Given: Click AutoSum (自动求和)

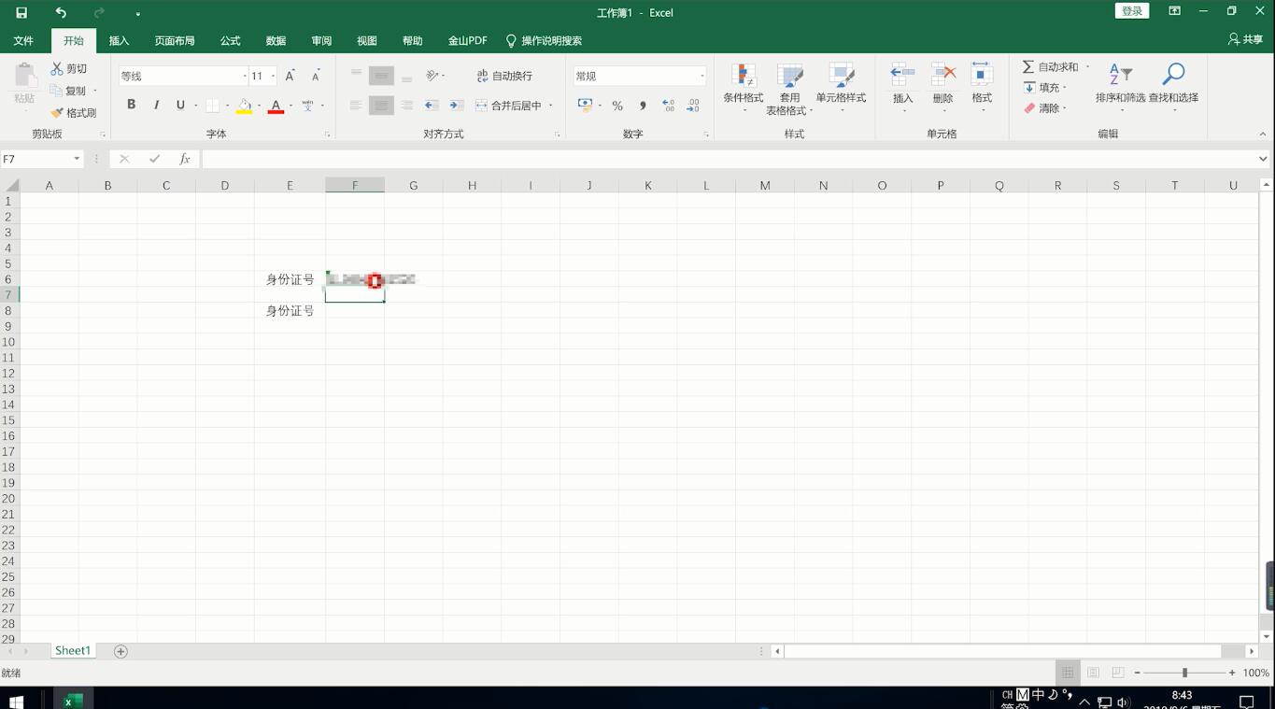Looking at the screenshot, I should tap(1050, 67).
